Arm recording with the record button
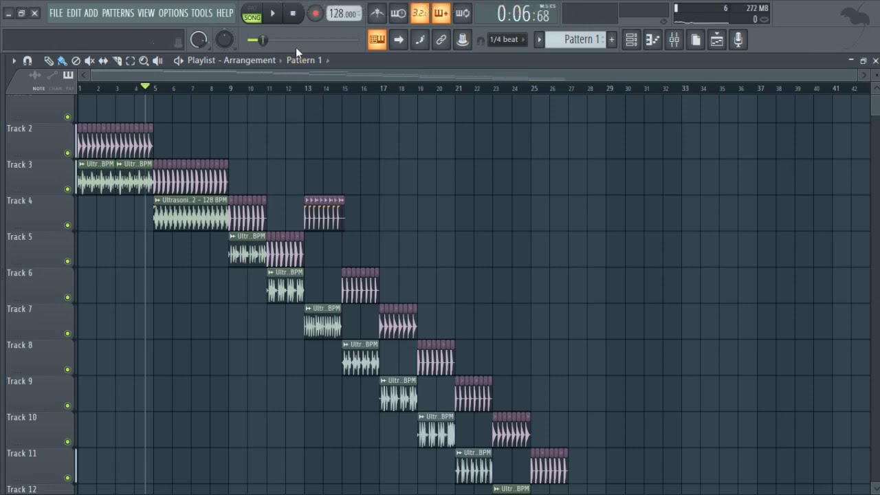Screen dimensions: 880x495 315,13
